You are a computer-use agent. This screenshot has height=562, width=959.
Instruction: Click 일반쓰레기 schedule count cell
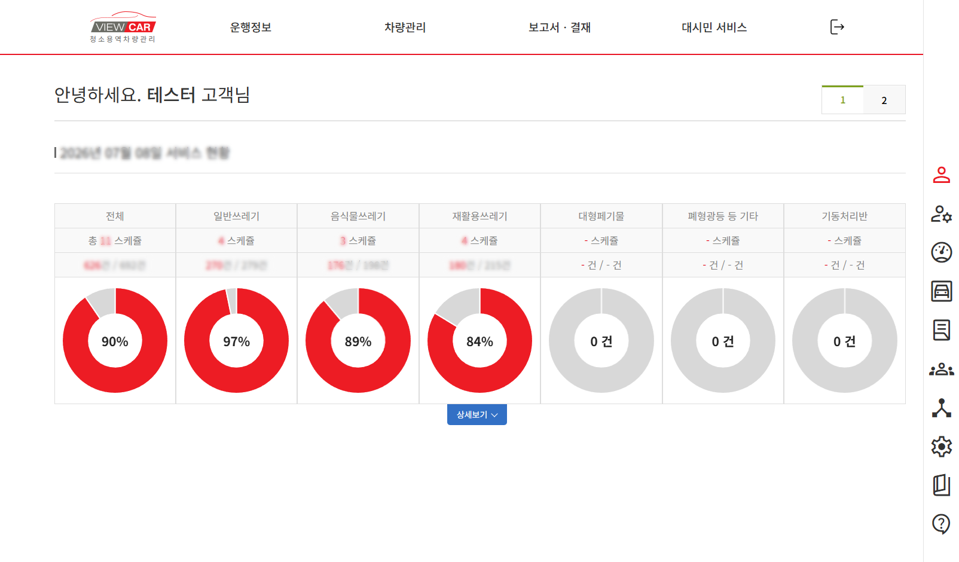[236, 240]
